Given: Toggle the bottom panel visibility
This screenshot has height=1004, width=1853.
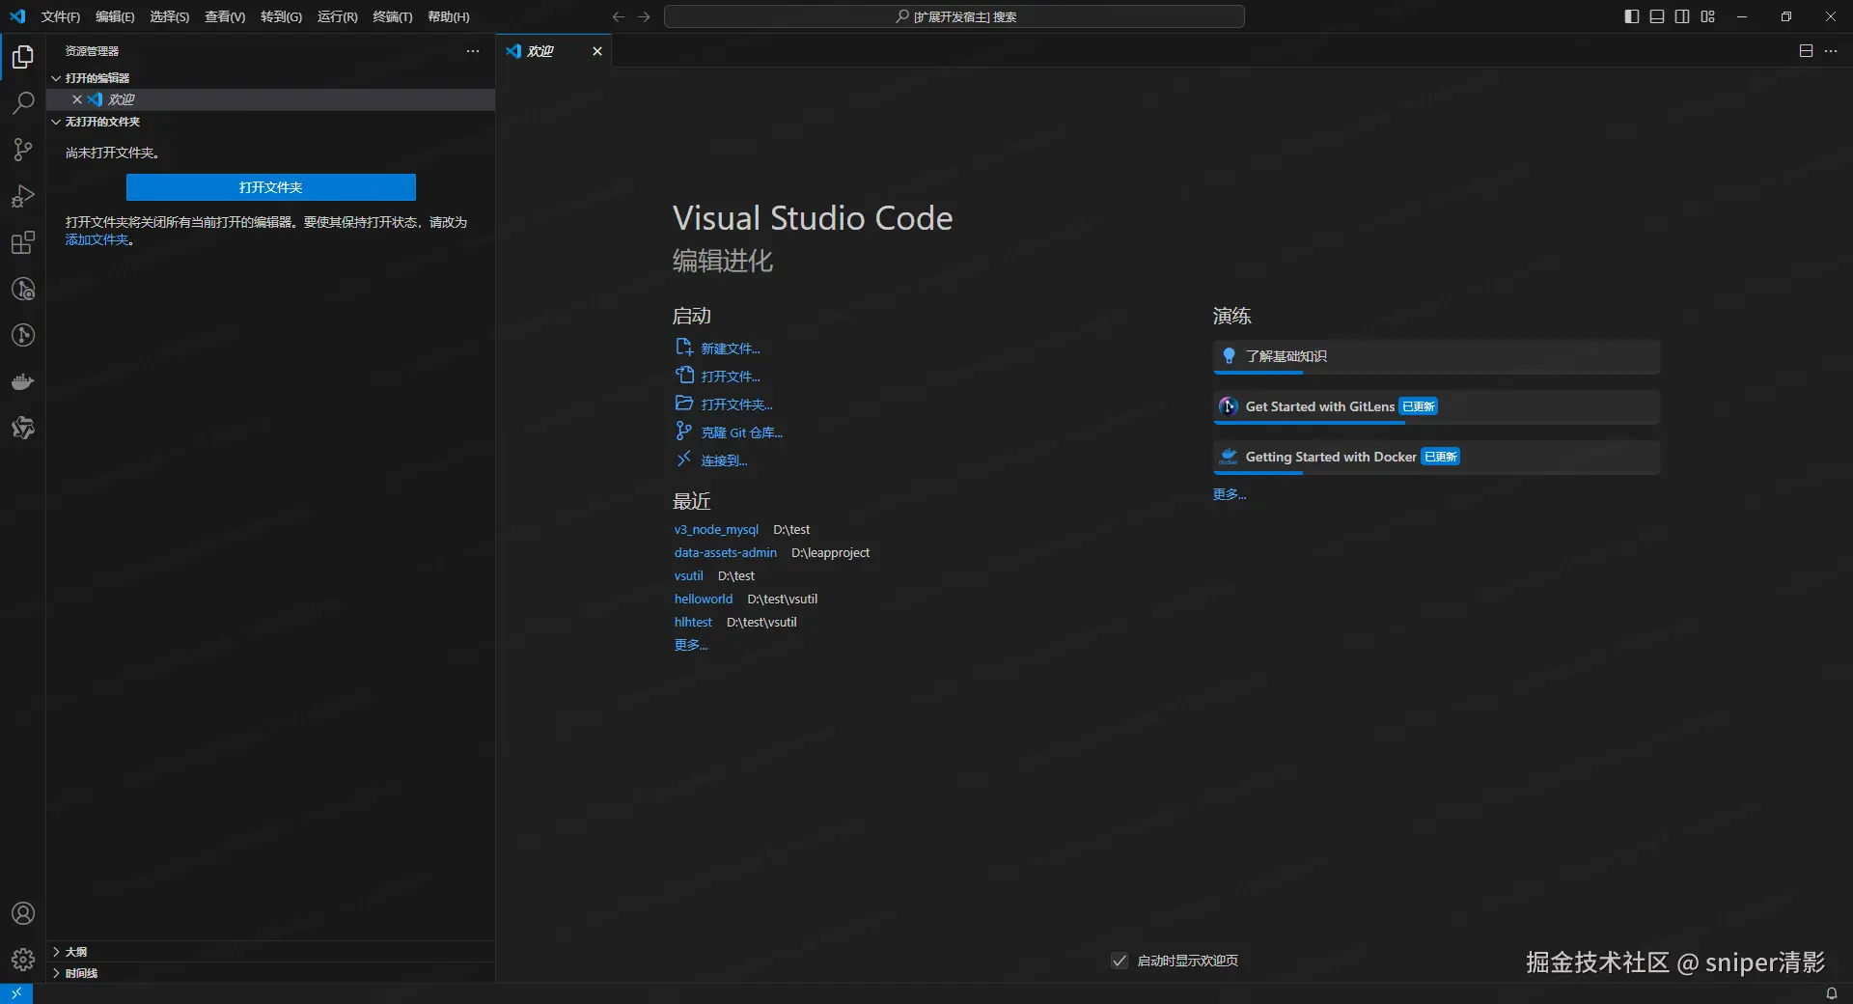Looking at the screenshot, I should click(x=1657, y=16).
